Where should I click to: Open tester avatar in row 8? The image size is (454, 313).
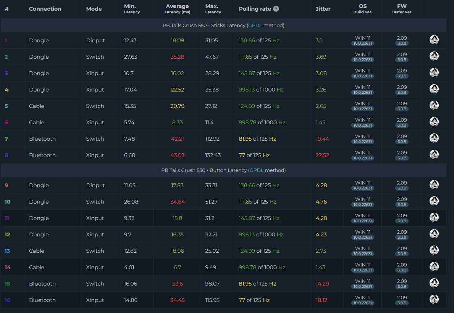tap(434, 154)
